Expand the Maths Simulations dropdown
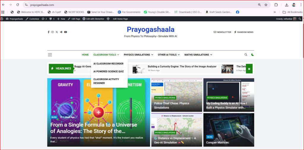The width and height of the screenshot is (304, 150). [x=198, y=55]
